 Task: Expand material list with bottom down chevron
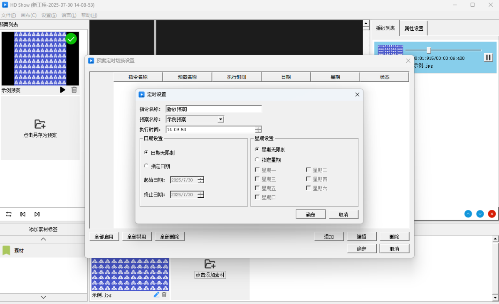click(43, 297)
